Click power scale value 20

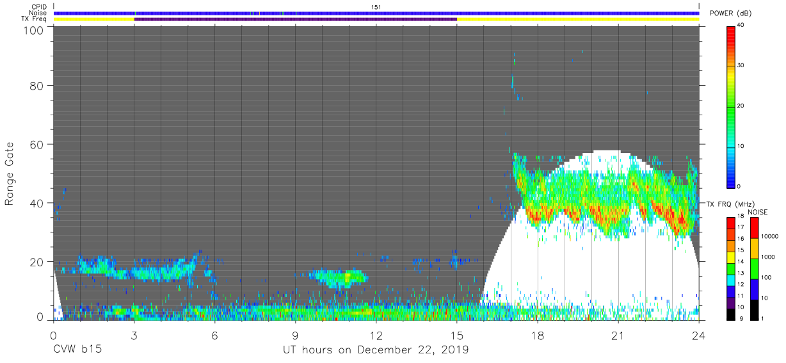741,106
